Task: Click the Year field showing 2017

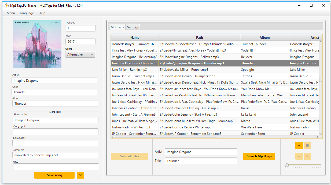Action: point(80,42)
